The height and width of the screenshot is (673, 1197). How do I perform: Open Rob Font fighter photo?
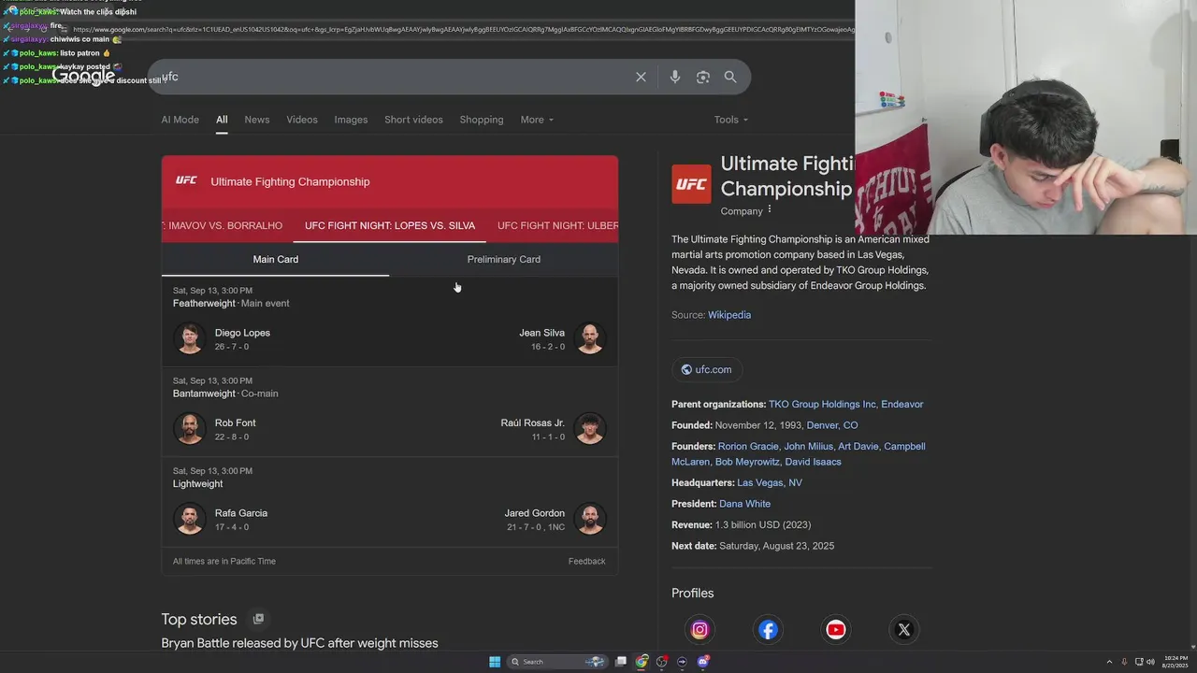(190, 429)
